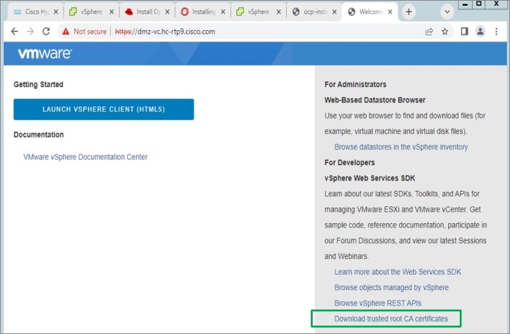Close the Installing tab

[x=223, y=12]
